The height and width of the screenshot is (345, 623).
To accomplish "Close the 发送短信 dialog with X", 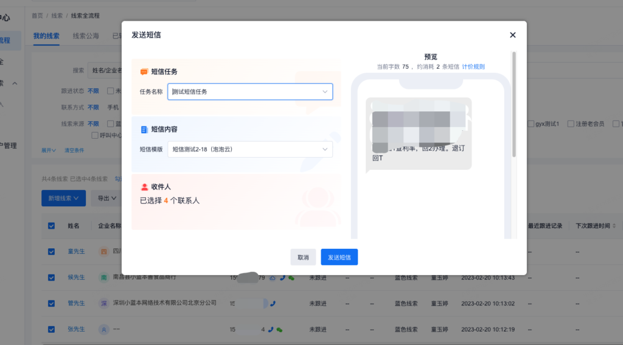I will click(x=512, y=35).
